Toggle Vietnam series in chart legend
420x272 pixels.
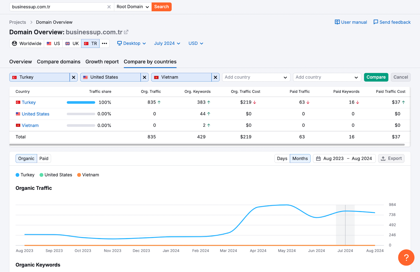(88, 175)
